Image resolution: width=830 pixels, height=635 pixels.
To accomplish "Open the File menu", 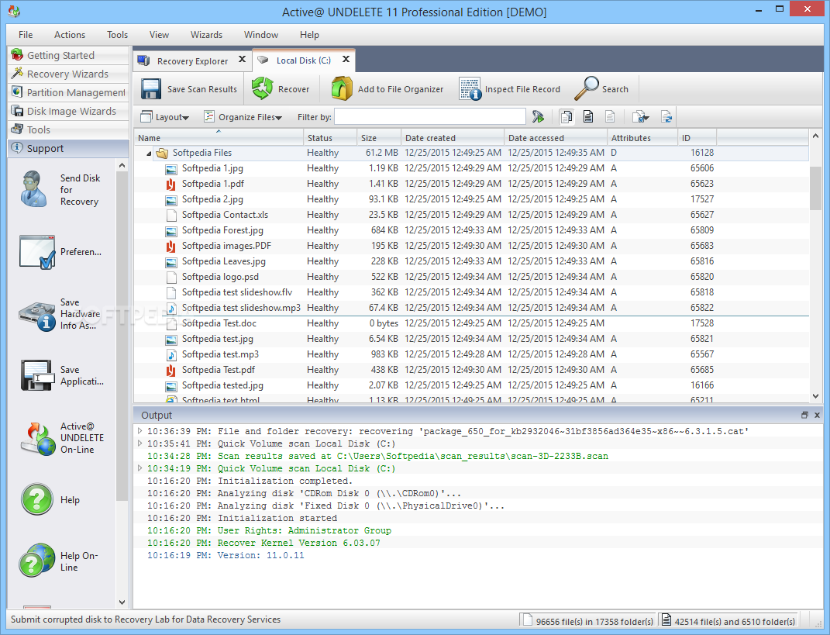I will (26, 34).
